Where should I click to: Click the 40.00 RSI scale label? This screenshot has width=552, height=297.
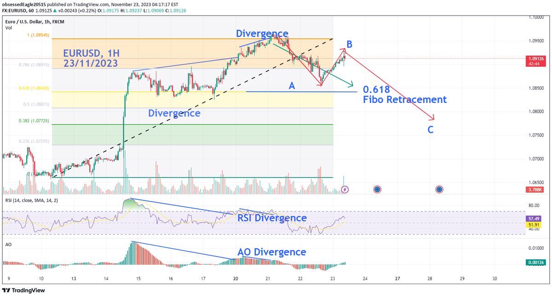click(533, 228)
